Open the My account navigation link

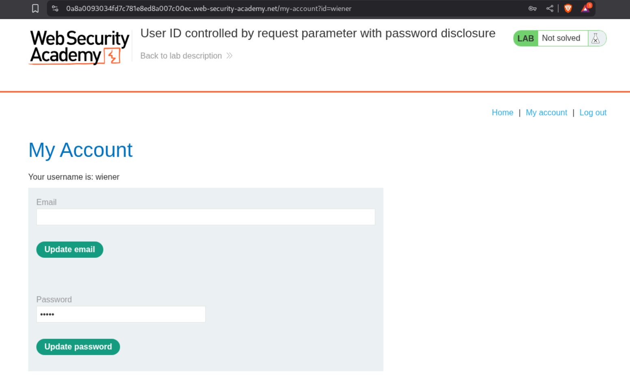tap(546, 113)
